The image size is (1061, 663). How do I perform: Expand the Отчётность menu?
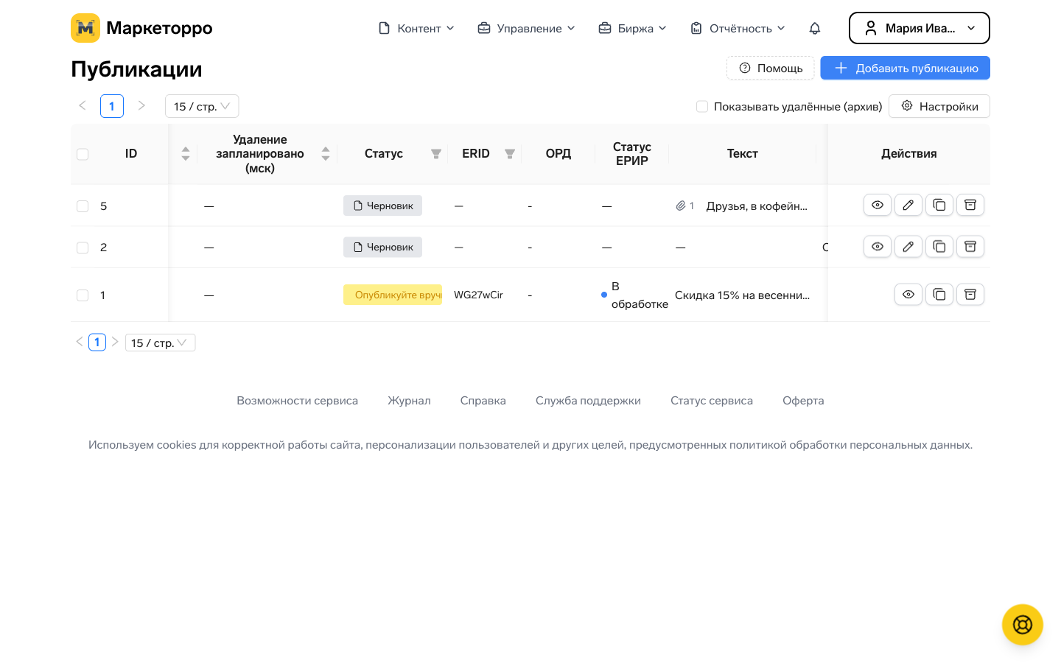pyautogui.click(x=738, y=28)
